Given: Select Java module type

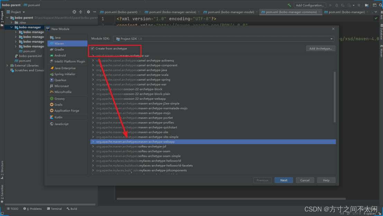Looking at the screenshot, I should coord(67,37).
